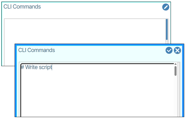Click the word "script" in the editor
The width and height of the screenshot is (185, 119).
click(45, 67)
